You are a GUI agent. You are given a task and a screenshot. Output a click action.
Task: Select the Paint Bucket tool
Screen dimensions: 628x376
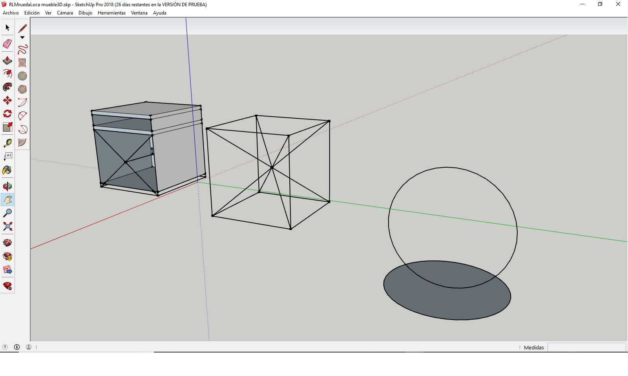pos(7,170)
